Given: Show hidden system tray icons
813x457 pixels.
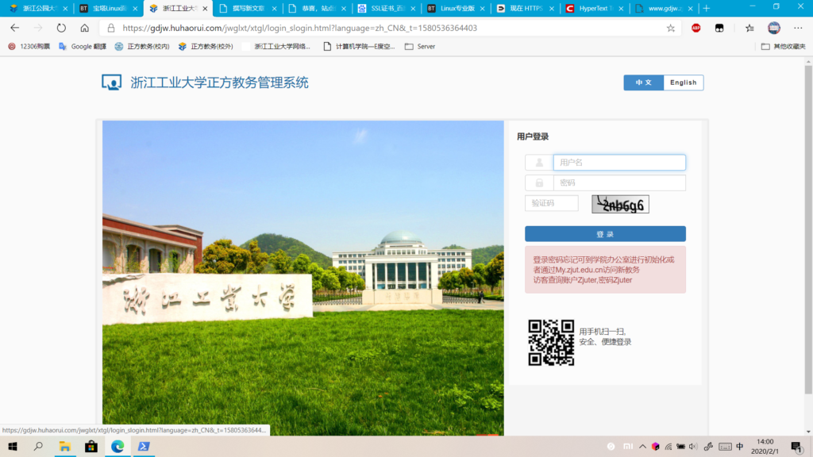Looking at the screenshot, I should (x=642, y=446).
